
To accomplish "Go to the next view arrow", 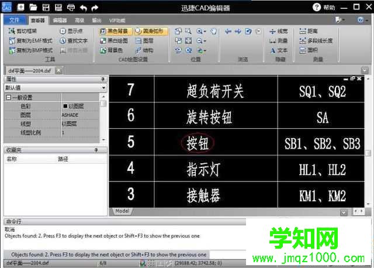I will 238,31.
